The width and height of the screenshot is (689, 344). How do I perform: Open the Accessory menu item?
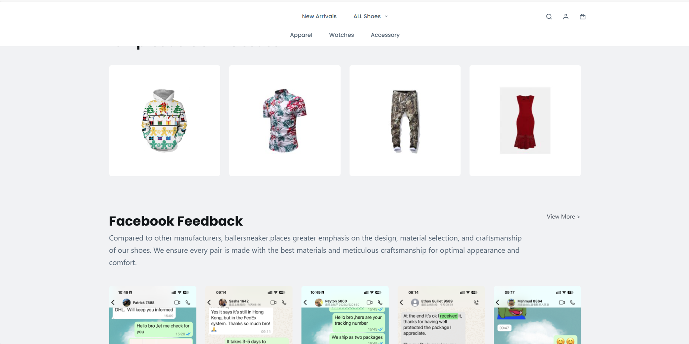[385, 35]
